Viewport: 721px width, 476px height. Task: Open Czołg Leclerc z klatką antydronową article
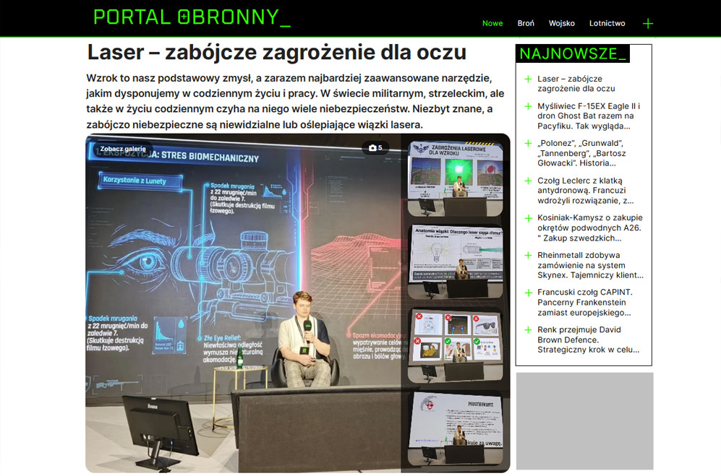coord(585,191)
